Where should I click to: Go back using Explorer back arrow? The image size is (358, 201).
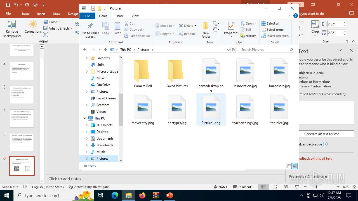pos(85,50)
